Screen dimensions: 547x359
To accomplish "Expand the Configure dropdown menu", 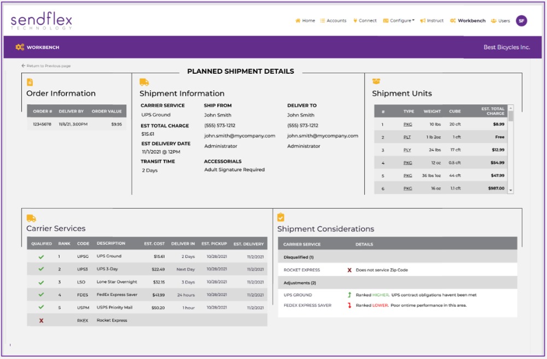I will click(x=399, y=21).
